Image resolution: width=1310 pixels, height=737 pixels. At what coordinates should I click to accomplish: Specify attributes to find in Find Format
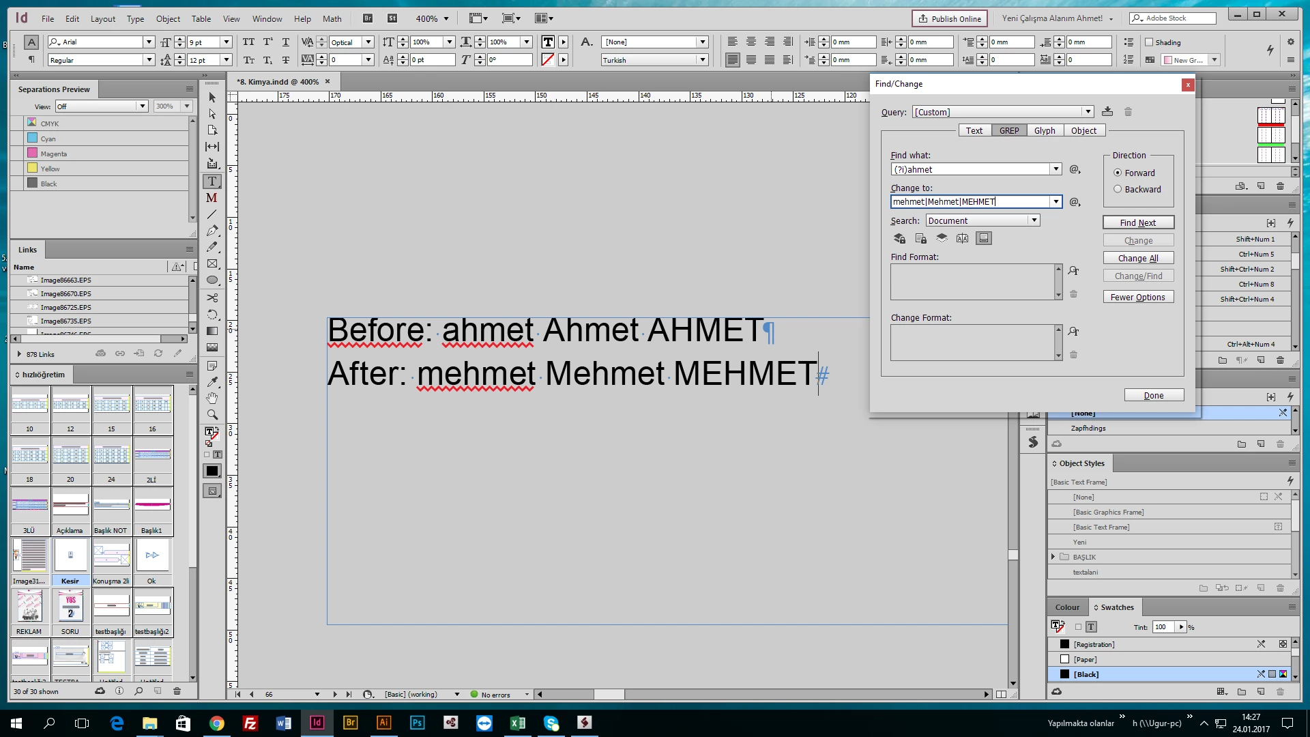[1073, 271]
